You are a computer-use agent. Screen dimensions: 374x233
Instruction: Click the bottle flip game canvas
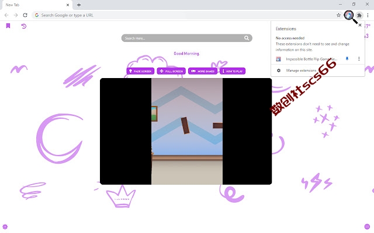[x=187, y=131]
